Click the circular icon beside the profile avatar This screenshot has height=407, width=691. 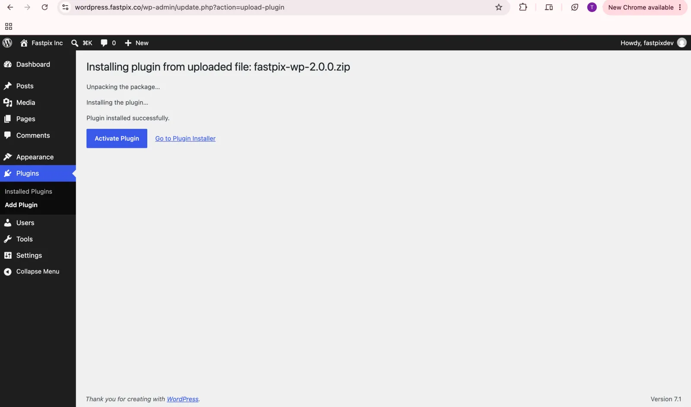(x=574, y=7)
